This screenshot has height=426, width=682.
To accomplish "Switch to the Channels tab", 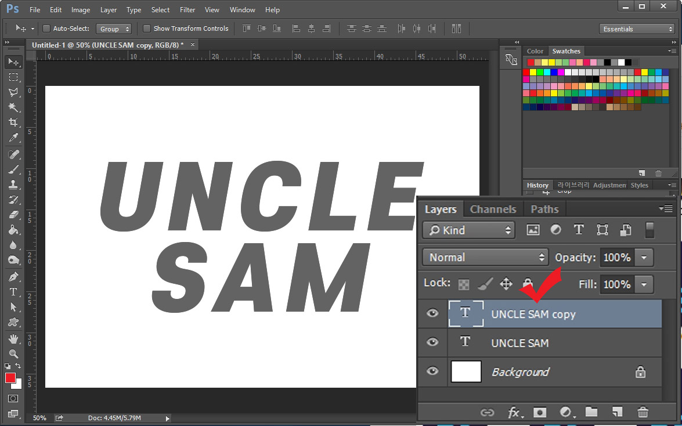I will [493, 210].
